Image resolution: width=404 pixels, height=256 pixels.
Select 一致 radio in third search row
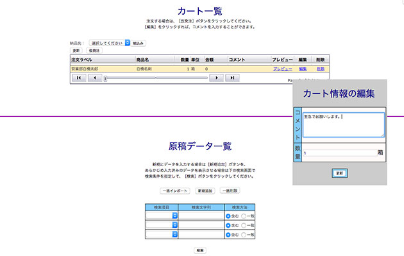pyautogui.click(x=244, y=235)
